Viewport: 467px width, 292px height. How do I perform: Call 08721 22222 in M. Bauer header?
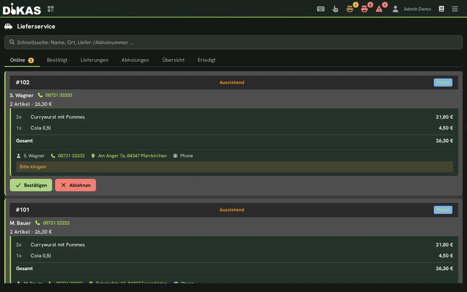[x=56, y=223]
